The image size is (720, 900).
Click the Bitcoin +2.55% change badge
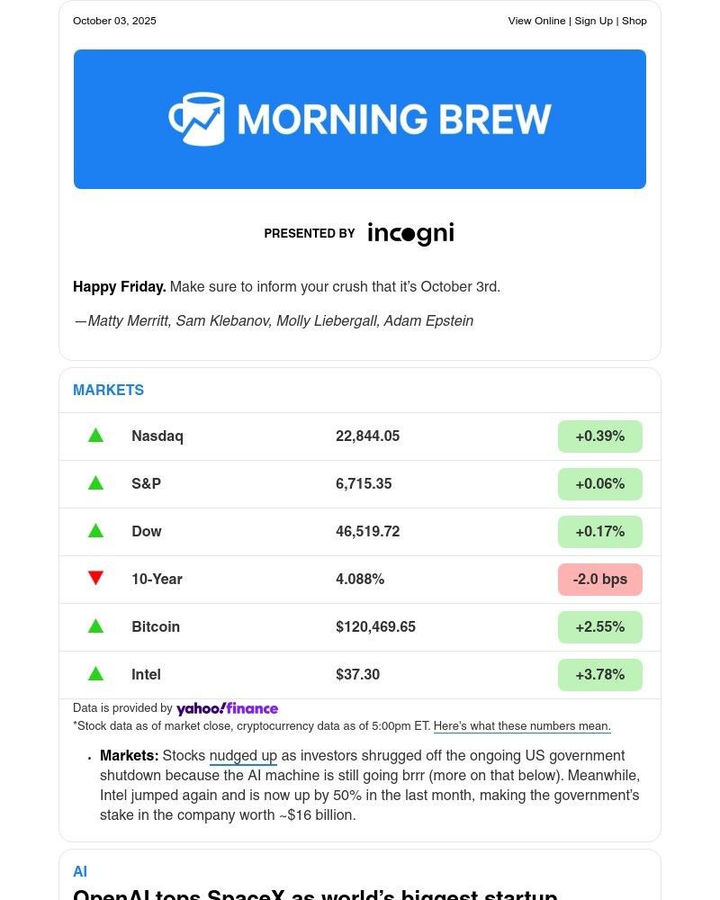tap(599, 627)
